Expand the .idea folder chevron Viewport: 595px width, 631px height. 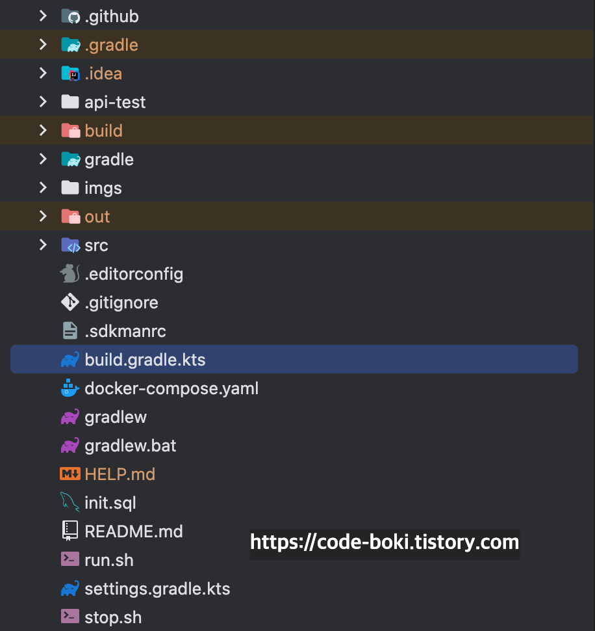point(43,74)
